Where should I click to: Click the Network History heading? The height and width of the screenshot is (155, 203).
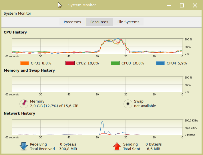(19, 113)
